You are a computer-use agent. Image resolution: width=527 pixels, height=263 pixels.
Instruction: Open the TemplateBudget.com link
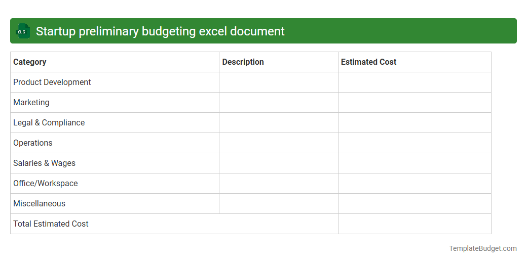pos(482,248)
